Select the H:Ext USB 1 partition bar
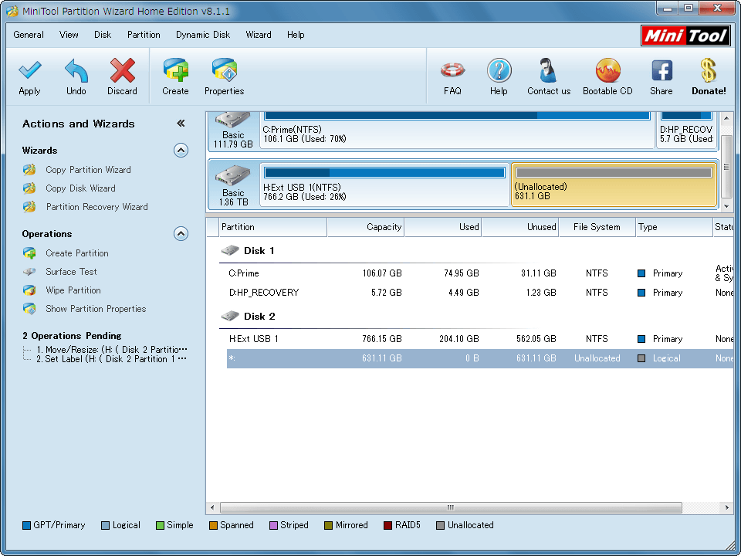The height and width of the screenshot is (556, 741). [384, 185]
